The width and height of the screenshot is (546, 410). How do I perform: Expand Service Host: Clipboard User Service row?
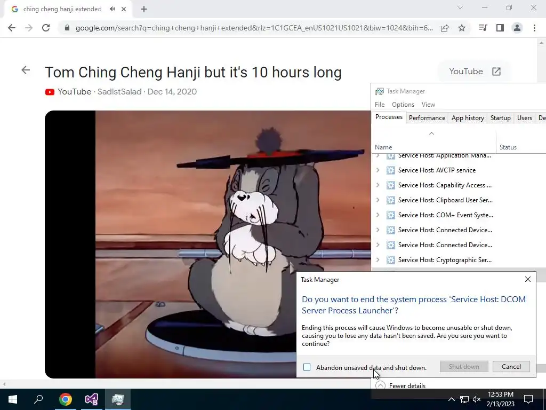pyautogui.click(x=378, y=200)
